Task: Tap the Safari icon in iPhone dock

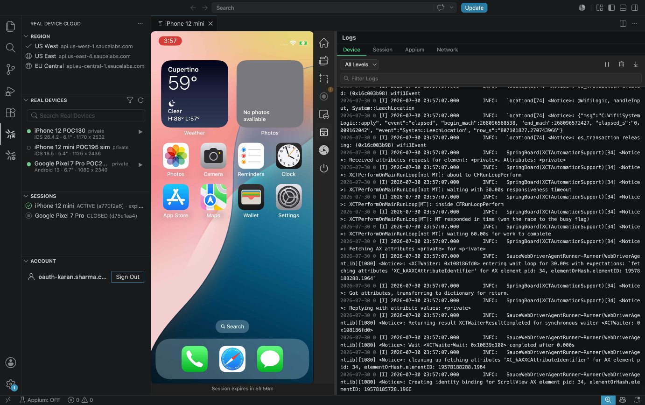Action: click(232, 359)
